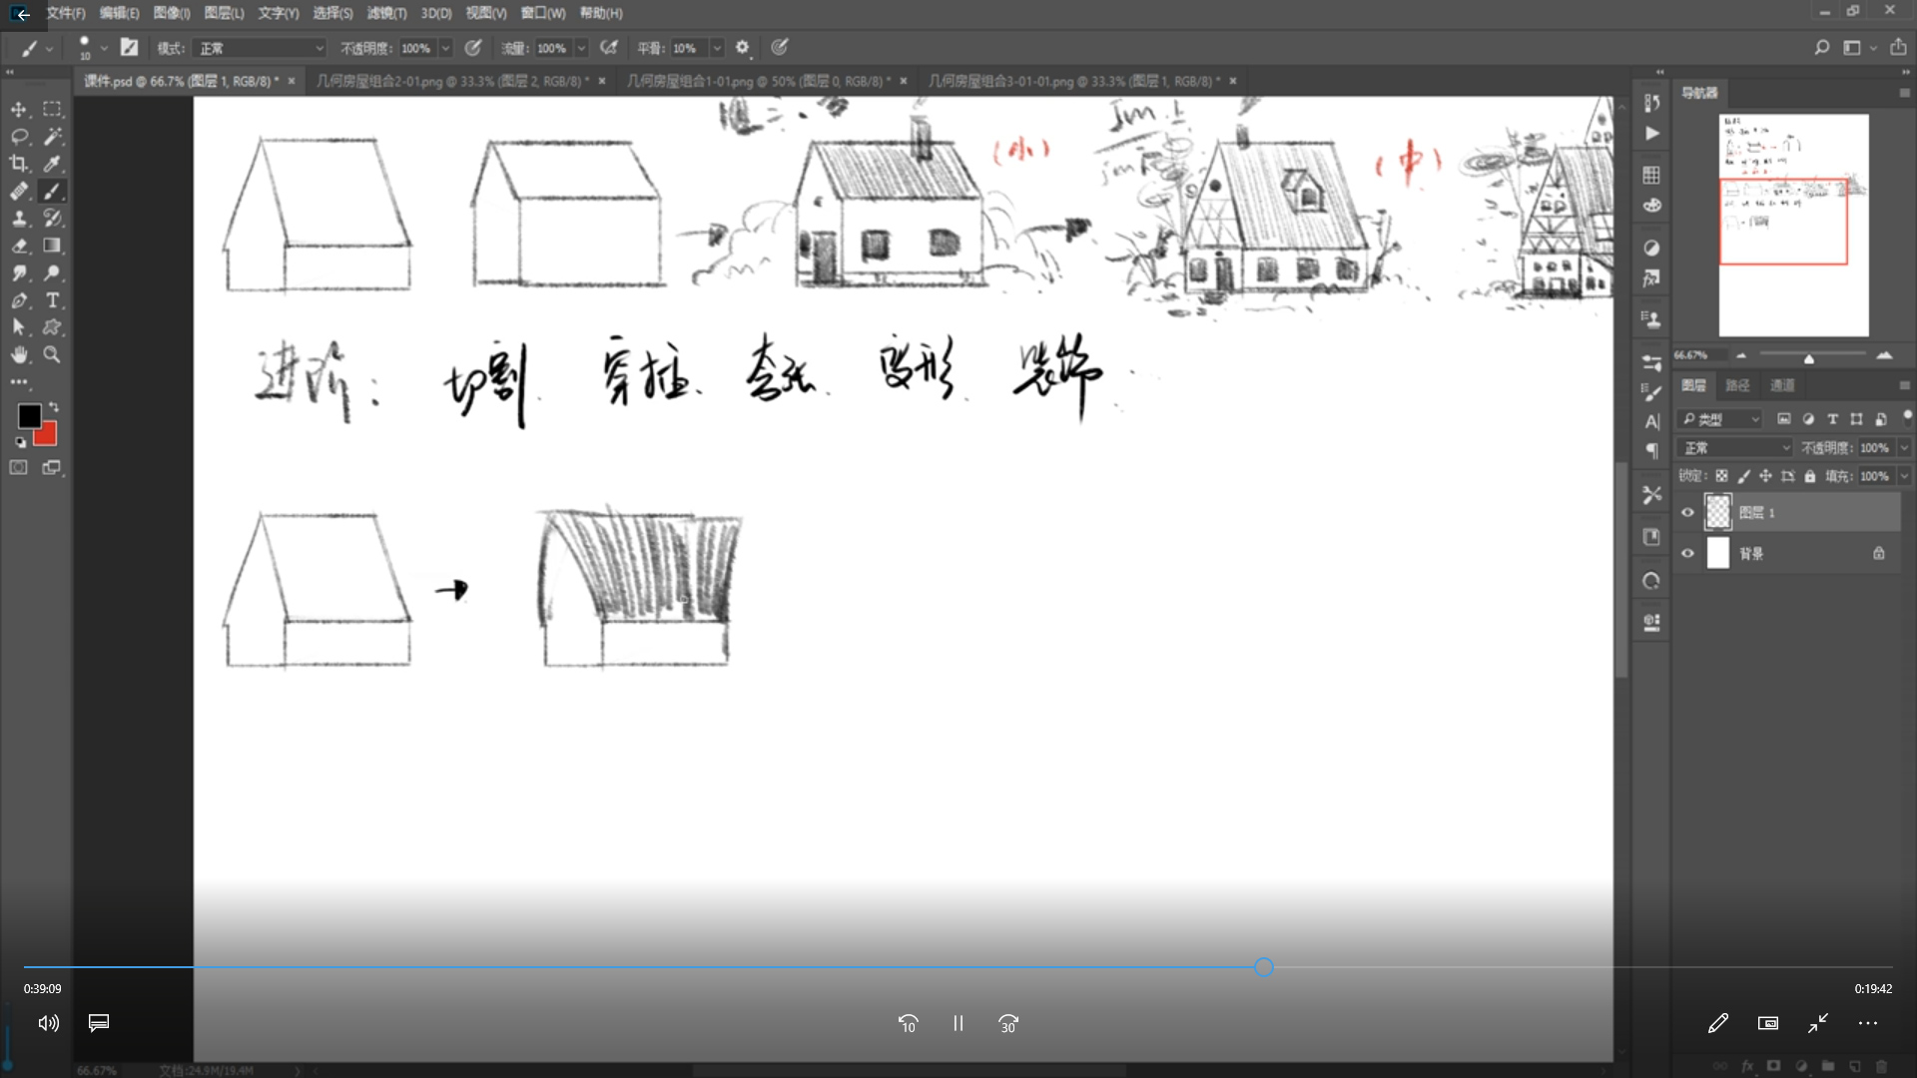
Task: Reset default foreground and background colors
Action: coord(20,441)
